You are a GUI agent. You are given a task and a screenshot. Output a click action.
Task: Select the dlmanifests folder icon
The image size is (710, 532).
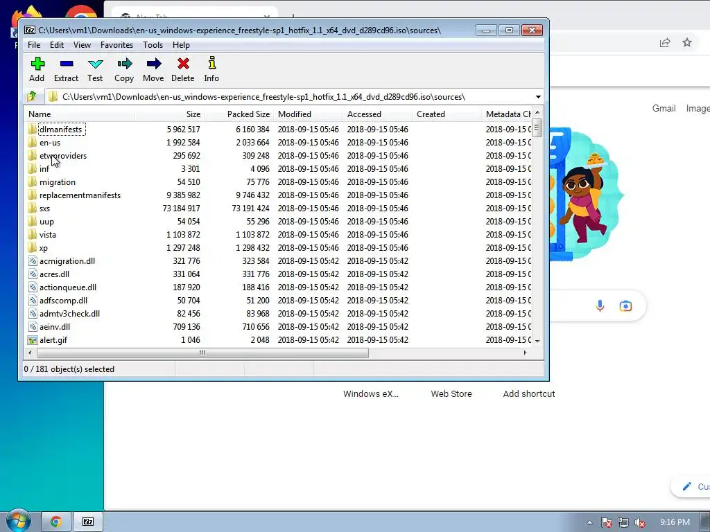(x=32, y=130)
